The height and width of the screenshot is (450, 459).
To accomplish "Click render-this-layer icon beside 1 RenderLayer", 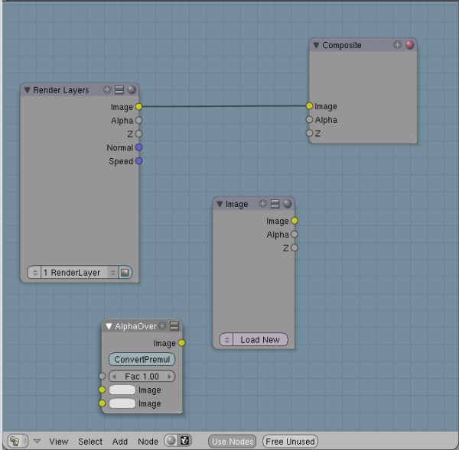I will click(125, 273).
